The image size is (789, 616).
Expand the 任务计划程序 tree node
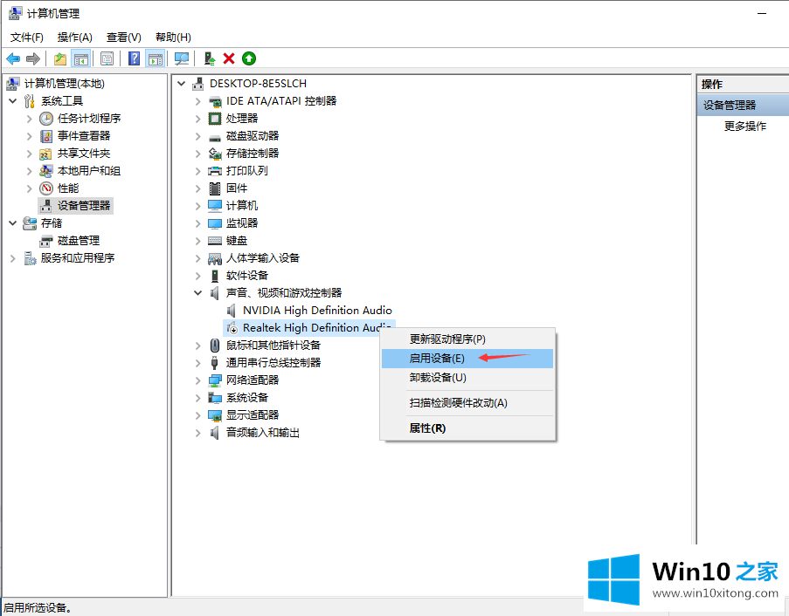tap(29, 119)
